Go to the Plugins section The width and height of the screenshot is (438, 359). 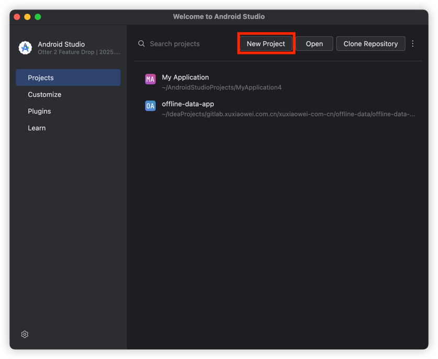(39, 111)
